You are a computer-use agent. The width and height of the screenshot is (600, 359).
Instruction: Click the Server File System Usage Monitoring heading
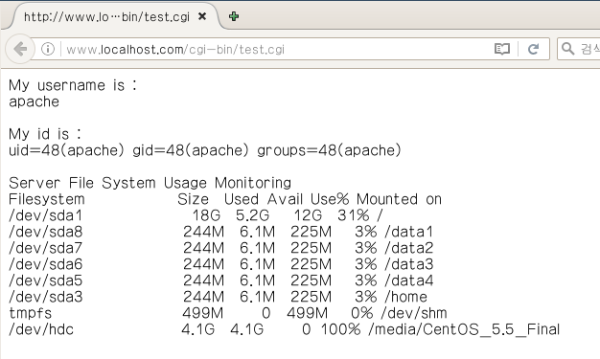[x=150, y=183]
